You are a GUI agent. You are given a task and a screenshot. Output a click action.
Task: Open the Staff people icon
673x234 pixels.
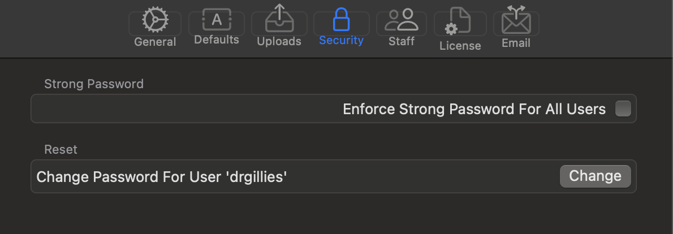(402, 20)
